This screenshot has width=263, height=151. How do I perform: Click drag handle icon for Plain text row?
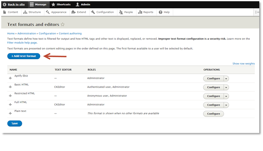point(10,114)
